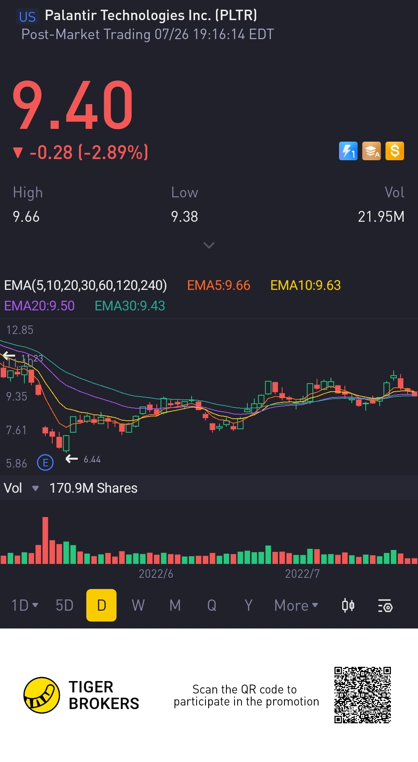Tap the EMA20:9.50 value

pos(39,306)
